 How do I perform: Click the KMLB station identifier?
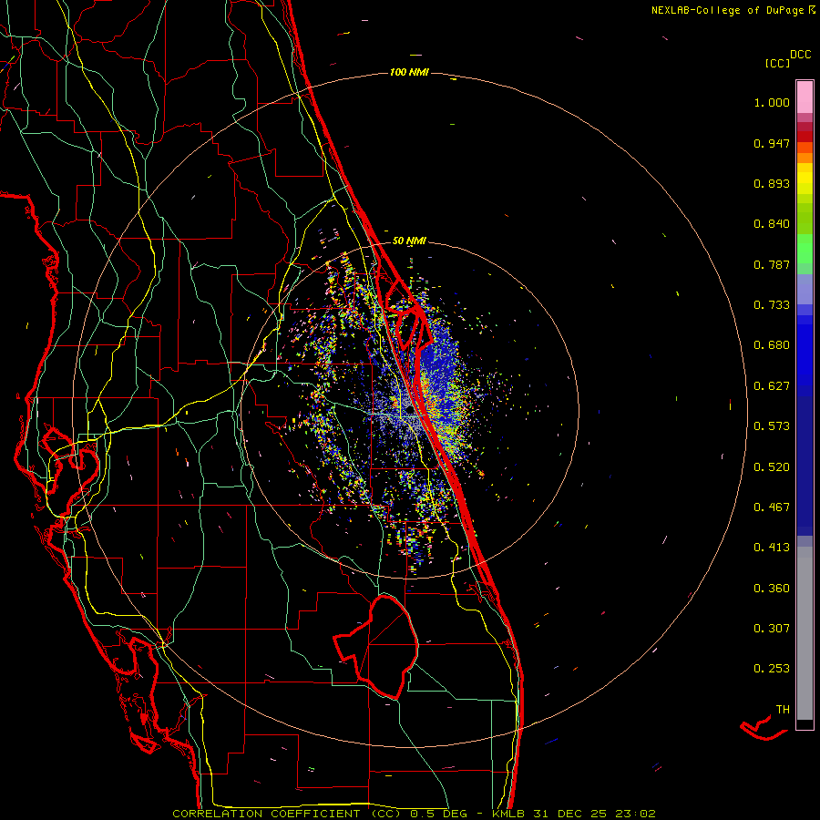tap(509, 814)
